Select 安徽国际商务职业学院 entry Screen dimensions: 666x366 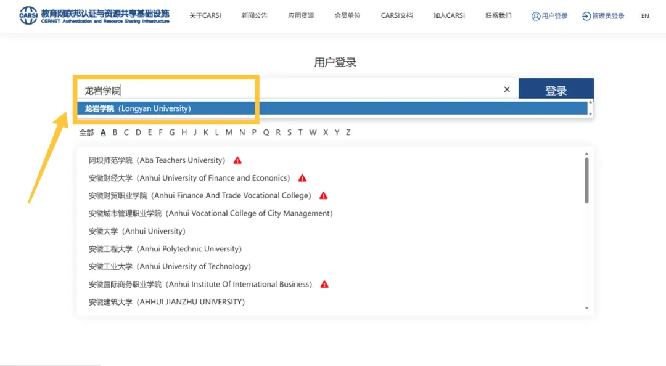coord(200,285)
